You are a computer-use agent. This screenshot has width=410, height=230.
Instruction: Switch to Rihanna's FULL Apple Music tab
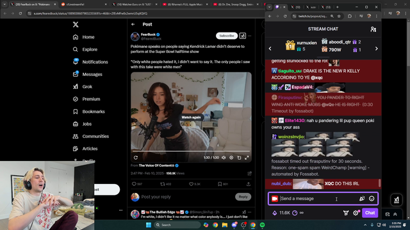click(x=184, y=4)
